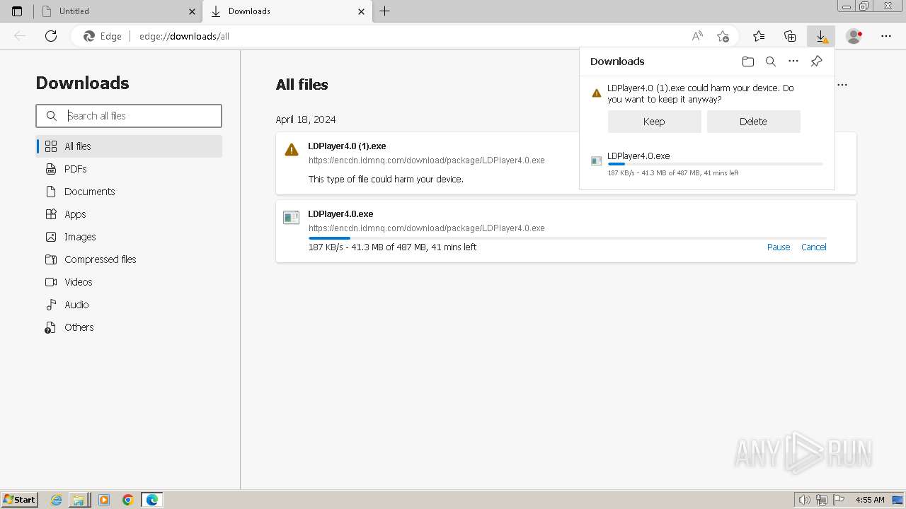Filter downloads by Audio

(x=129, y=305)
